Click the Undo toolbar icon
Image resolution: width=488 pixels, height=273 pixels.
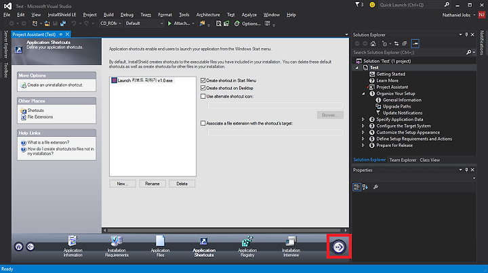(x=74, y=23)
